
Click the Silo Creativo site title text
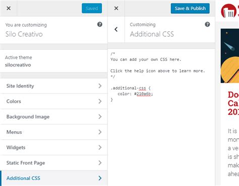(x=24, y=34)
